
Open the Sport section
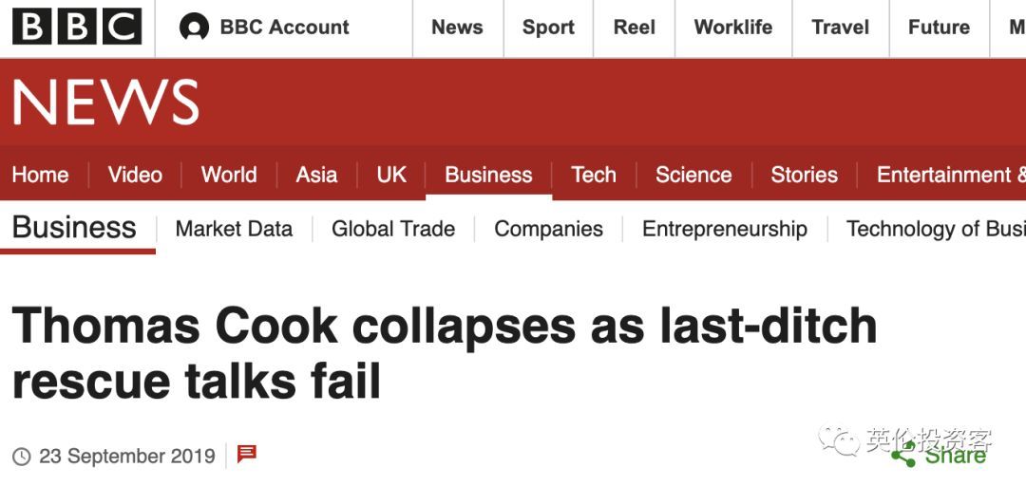click(x=548, y=28)
